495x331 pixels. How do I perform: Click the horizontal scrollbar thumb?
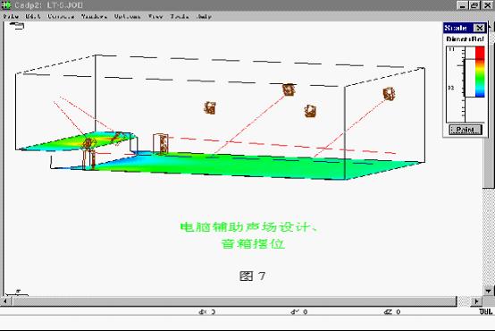[x=234, y=301]
